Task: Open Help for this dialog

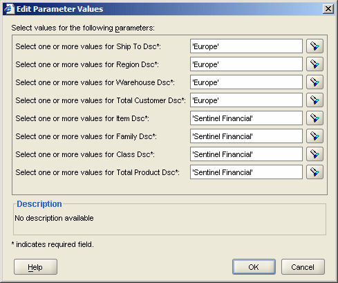Action: 35,267
